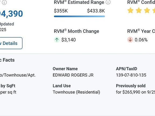The height and width of the screenshot is (116, 155).
Task: Click the third gold confidence star
Action: click(147, 10)
